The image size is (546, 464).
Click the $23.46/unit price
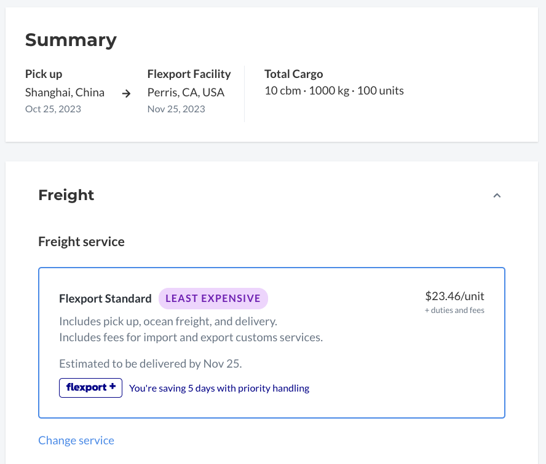coord(454,296)
